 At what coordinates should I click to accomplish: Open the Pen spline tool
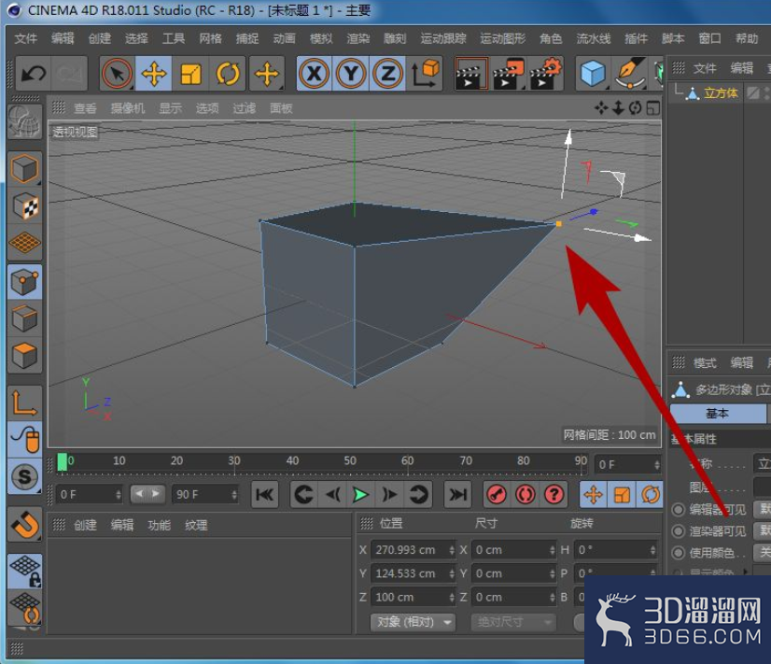click(x=630, y=74)
